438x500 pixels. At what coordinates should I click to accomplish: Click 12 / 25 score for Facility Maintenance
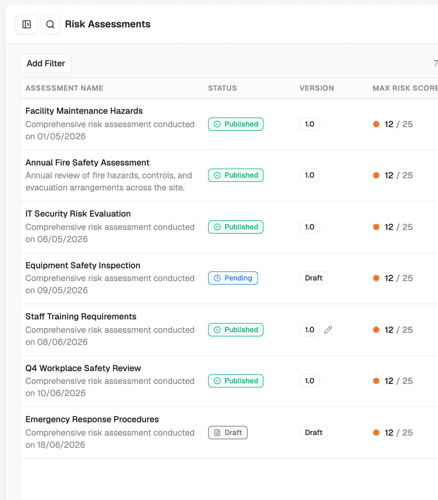click(393, 124)
